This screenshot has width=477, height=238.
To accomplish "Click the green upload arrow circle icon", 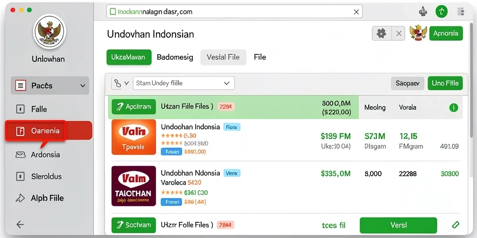I will pos(442,12).
